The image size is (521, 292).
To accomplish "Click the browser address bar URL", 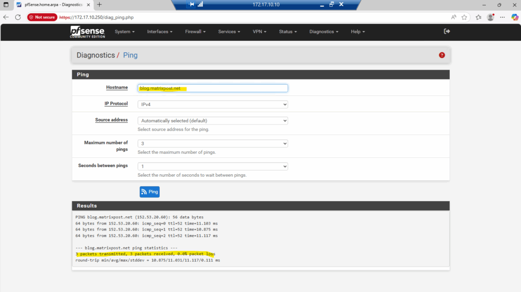I will (x=96, y=17).
